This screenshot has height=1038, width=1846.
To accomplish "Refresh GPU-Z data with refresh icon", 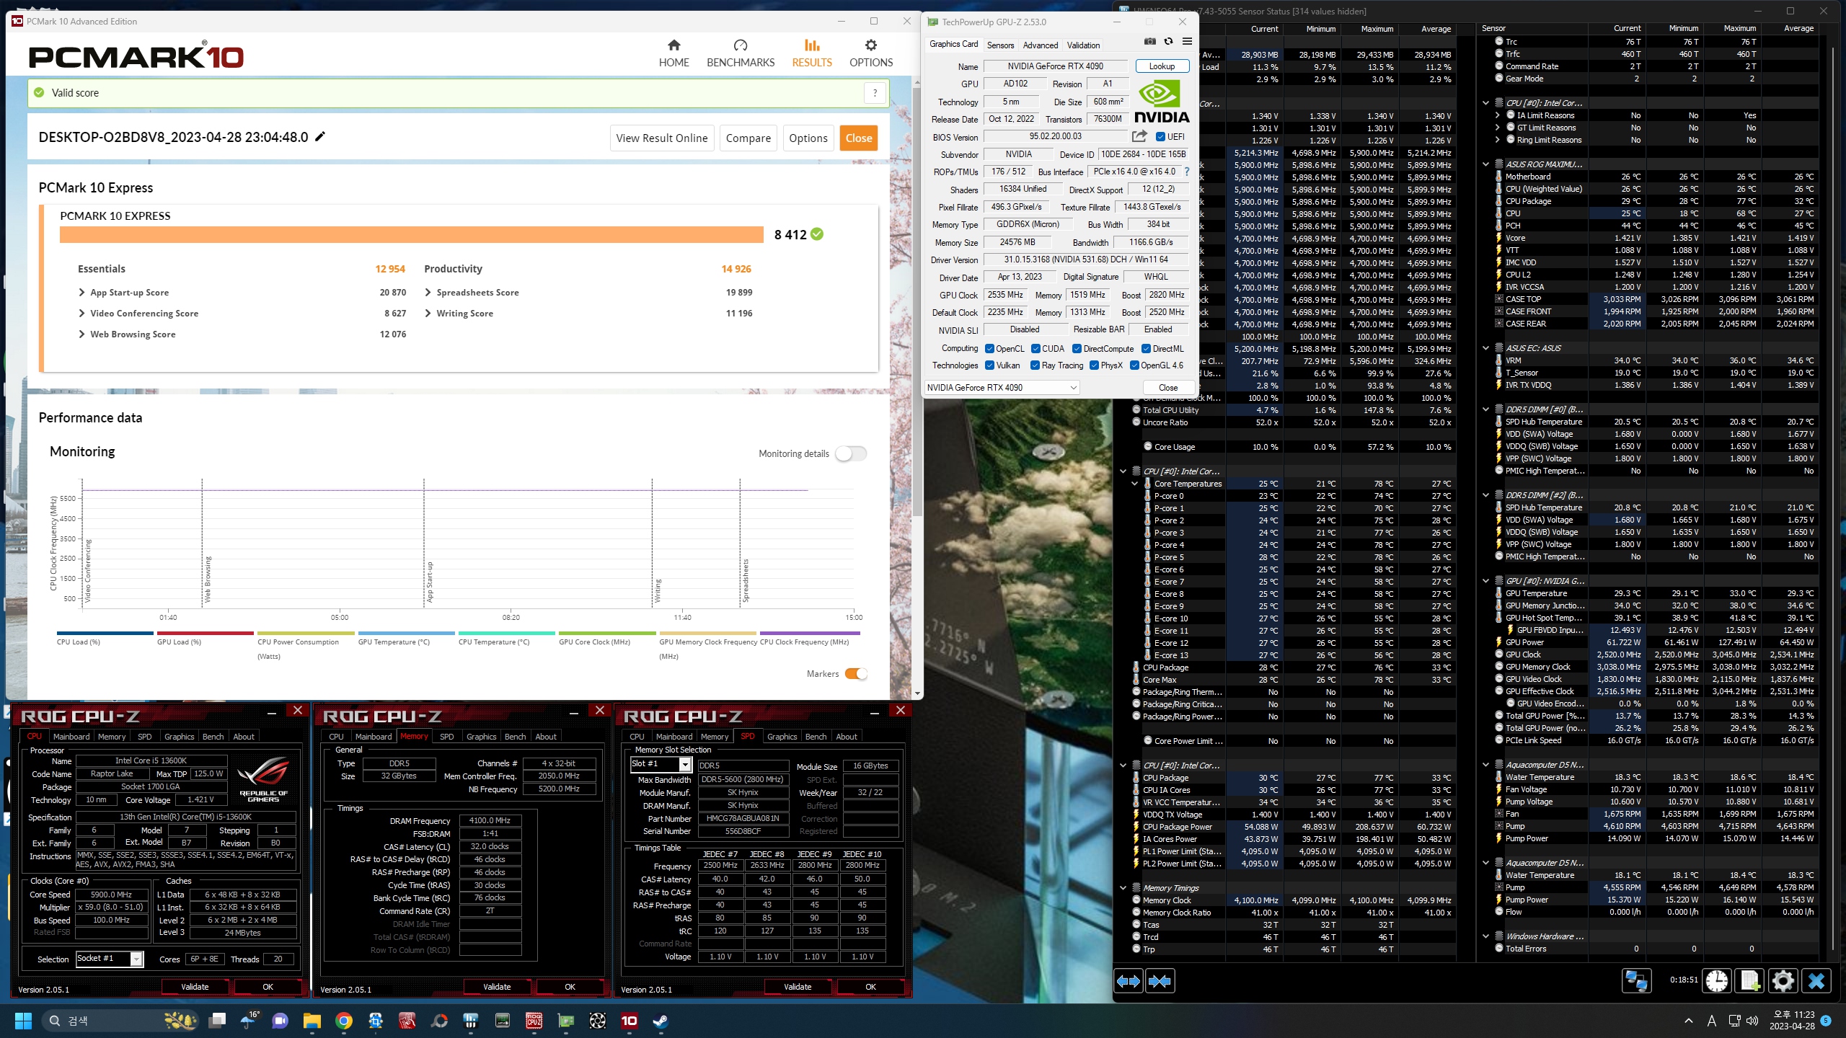I will click(1168, 42).
